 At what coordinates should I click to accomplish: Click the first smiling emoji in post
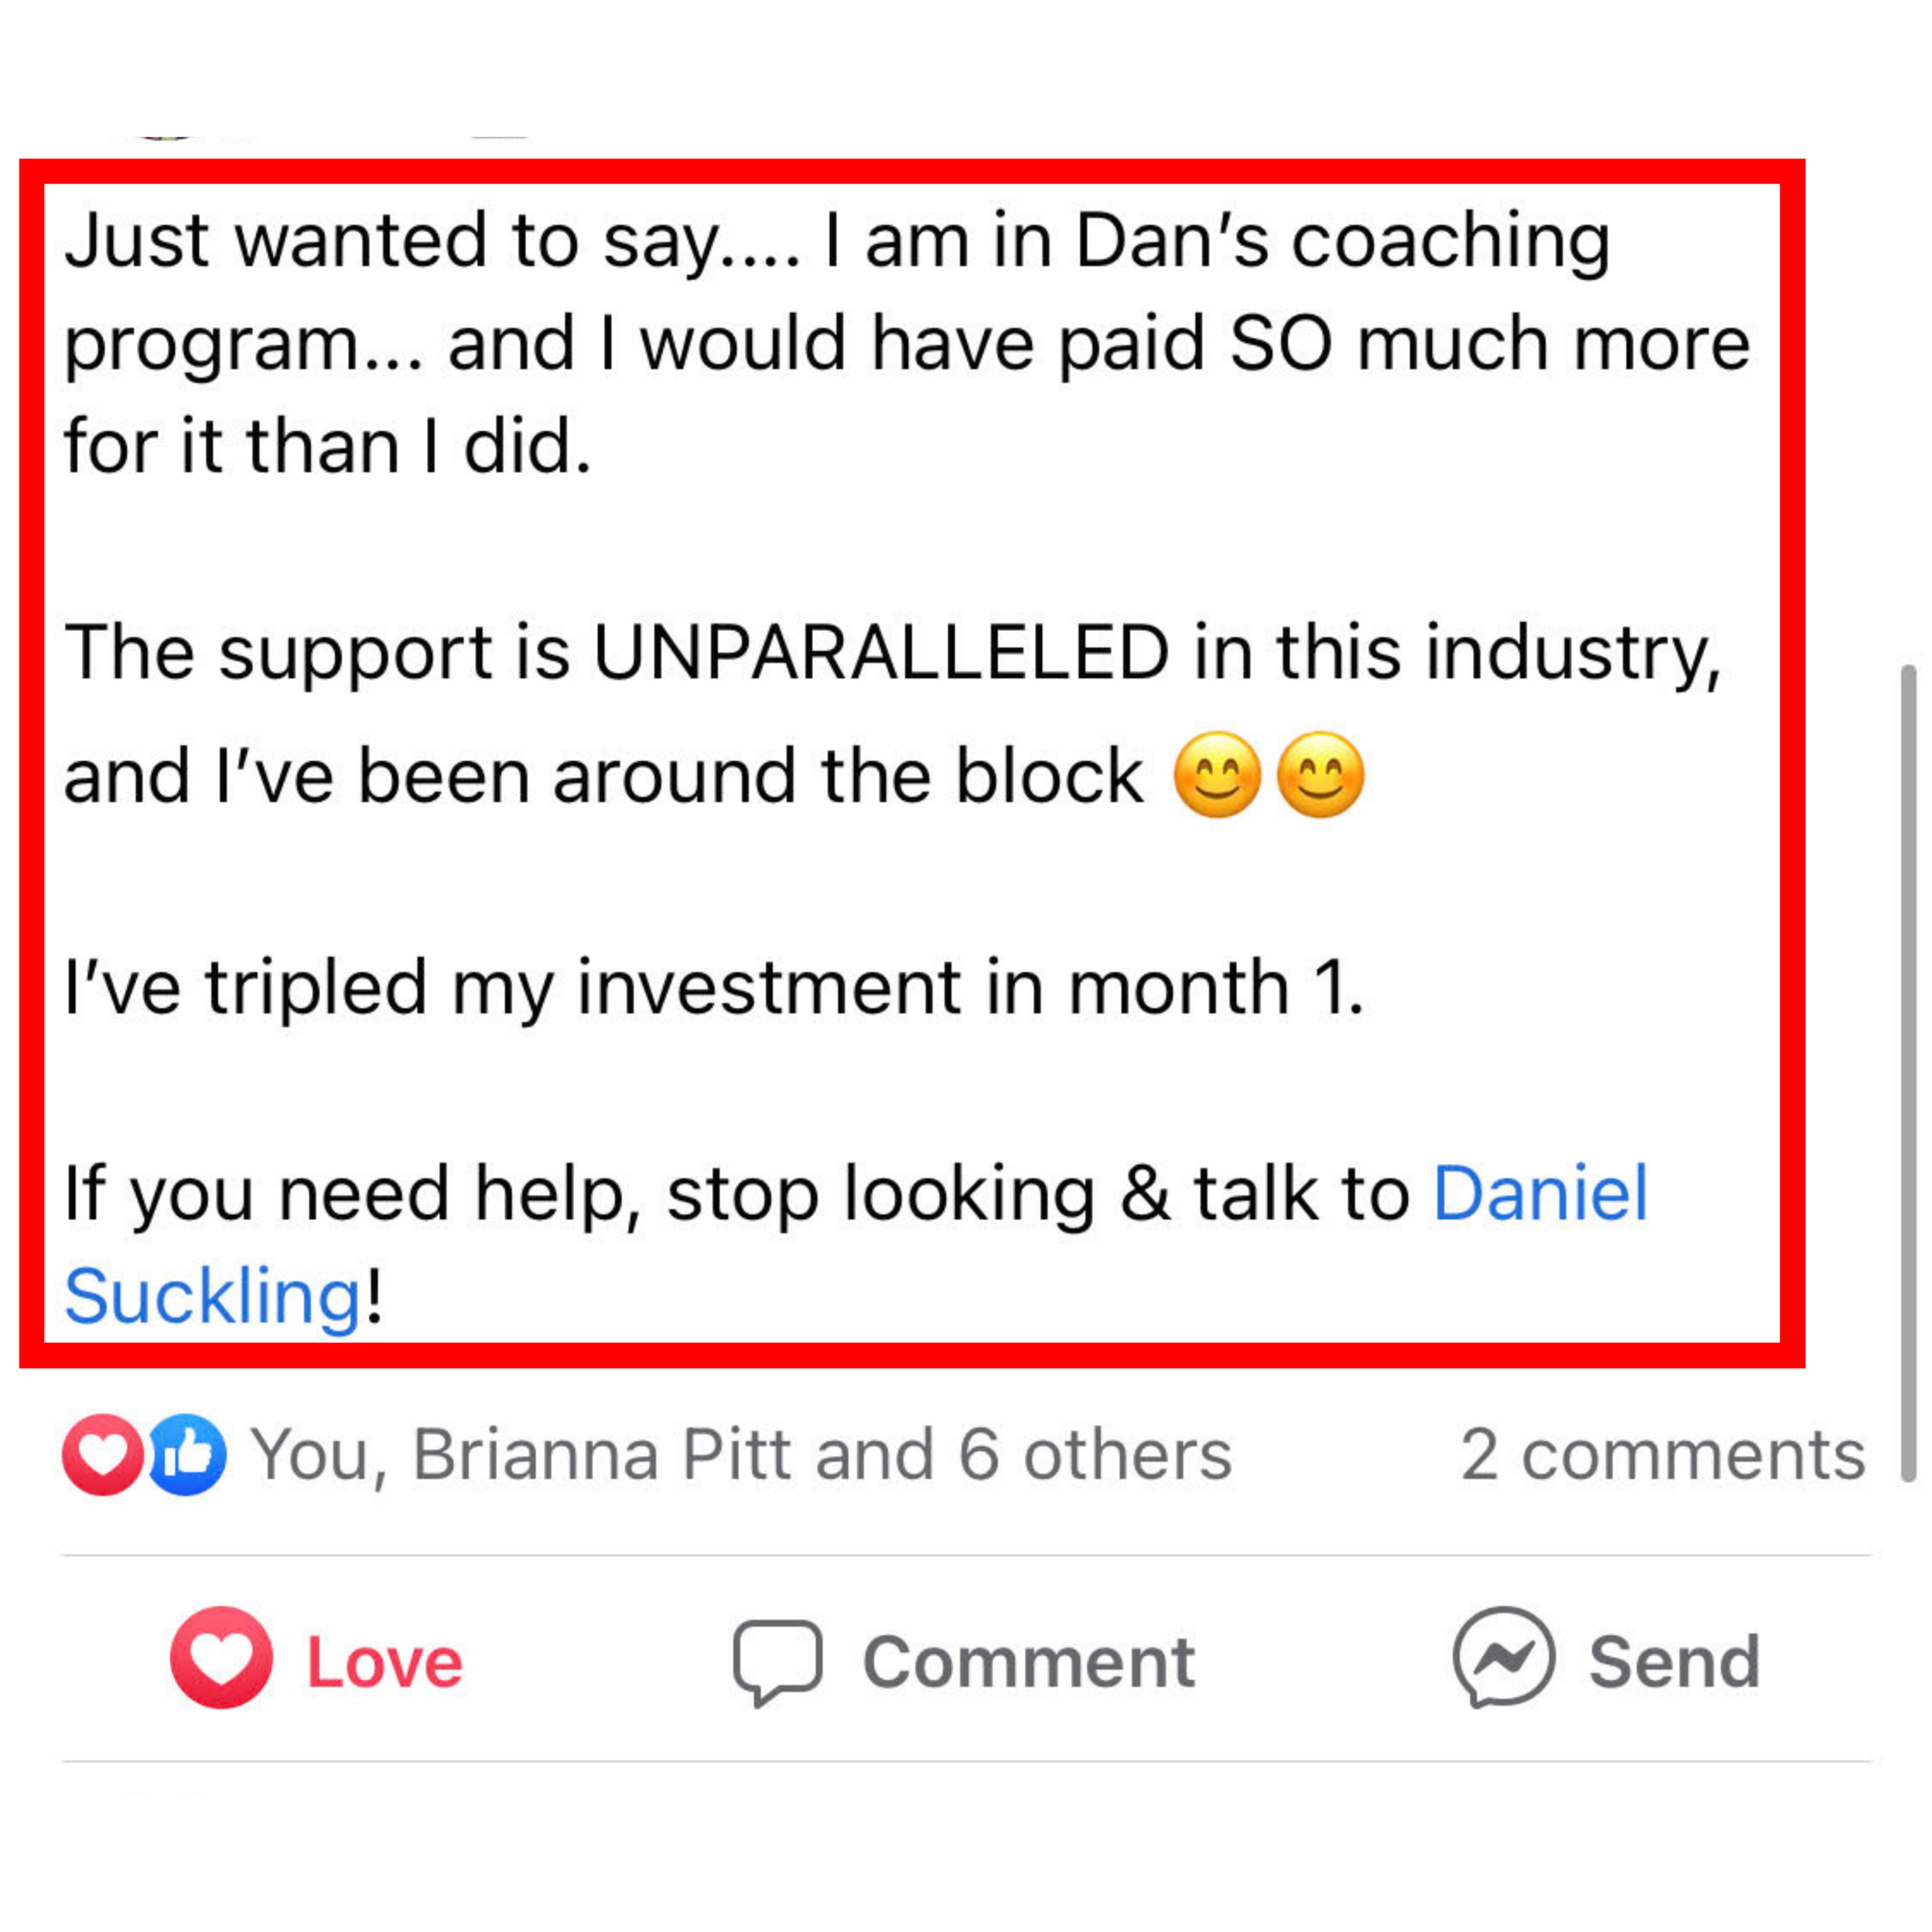(1217, 776)
